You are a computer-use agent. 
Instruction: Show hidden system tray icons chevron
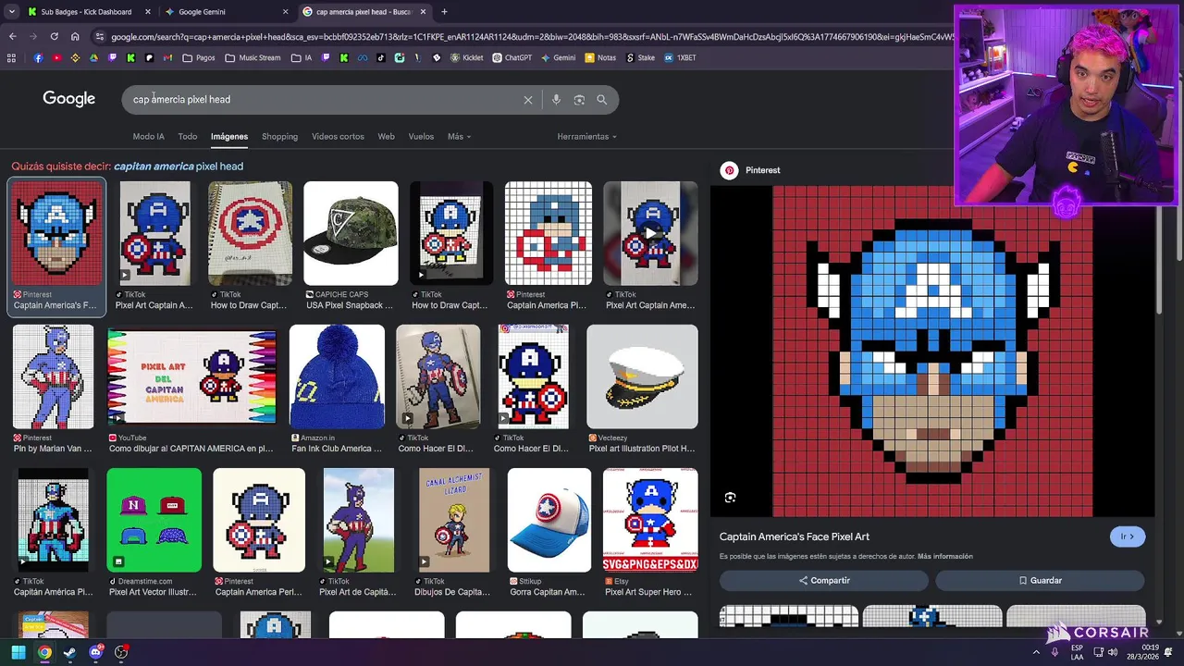1036,652
